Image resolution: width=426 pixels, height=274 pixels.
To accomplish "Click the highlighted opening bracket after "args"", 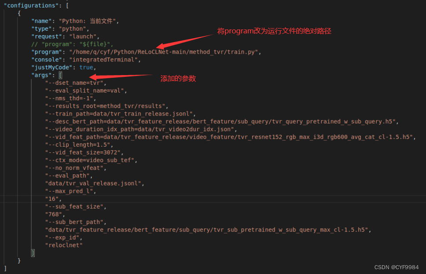I will (60, 75).
